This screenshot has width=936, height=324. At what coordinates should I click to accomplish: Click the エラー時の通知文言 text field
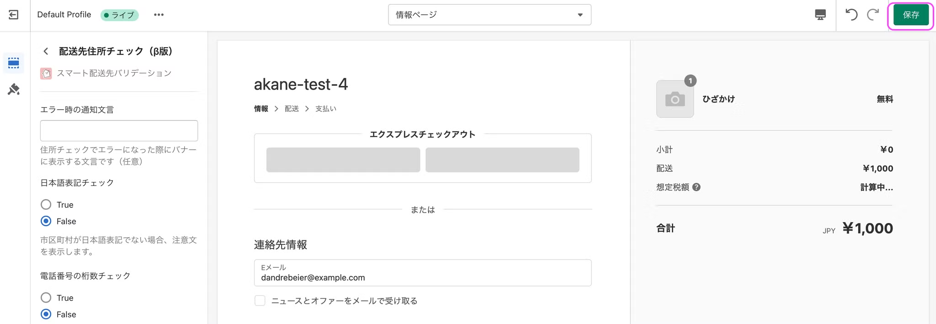click(119, 131)
